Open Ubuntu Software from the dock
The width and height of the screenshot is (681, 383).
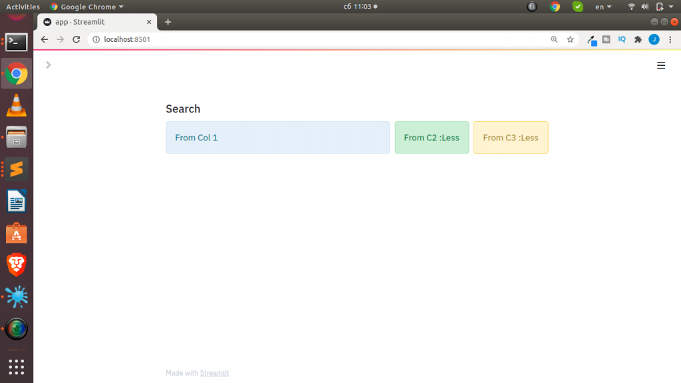(17, 233)
